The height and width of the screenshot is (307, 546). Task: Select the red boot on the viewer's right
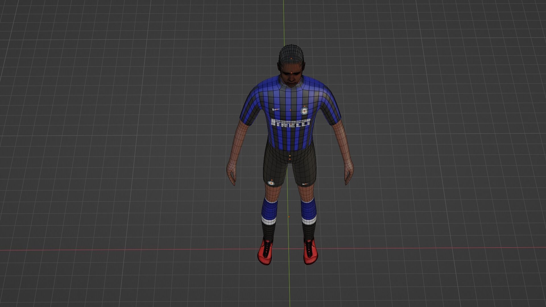point(310,252)
